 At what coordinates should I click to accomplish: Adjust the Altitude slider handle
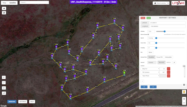(x=165, y=31)
